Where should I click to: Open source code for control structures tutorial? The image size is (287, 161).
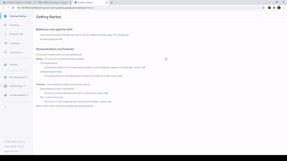coord(105,102)
